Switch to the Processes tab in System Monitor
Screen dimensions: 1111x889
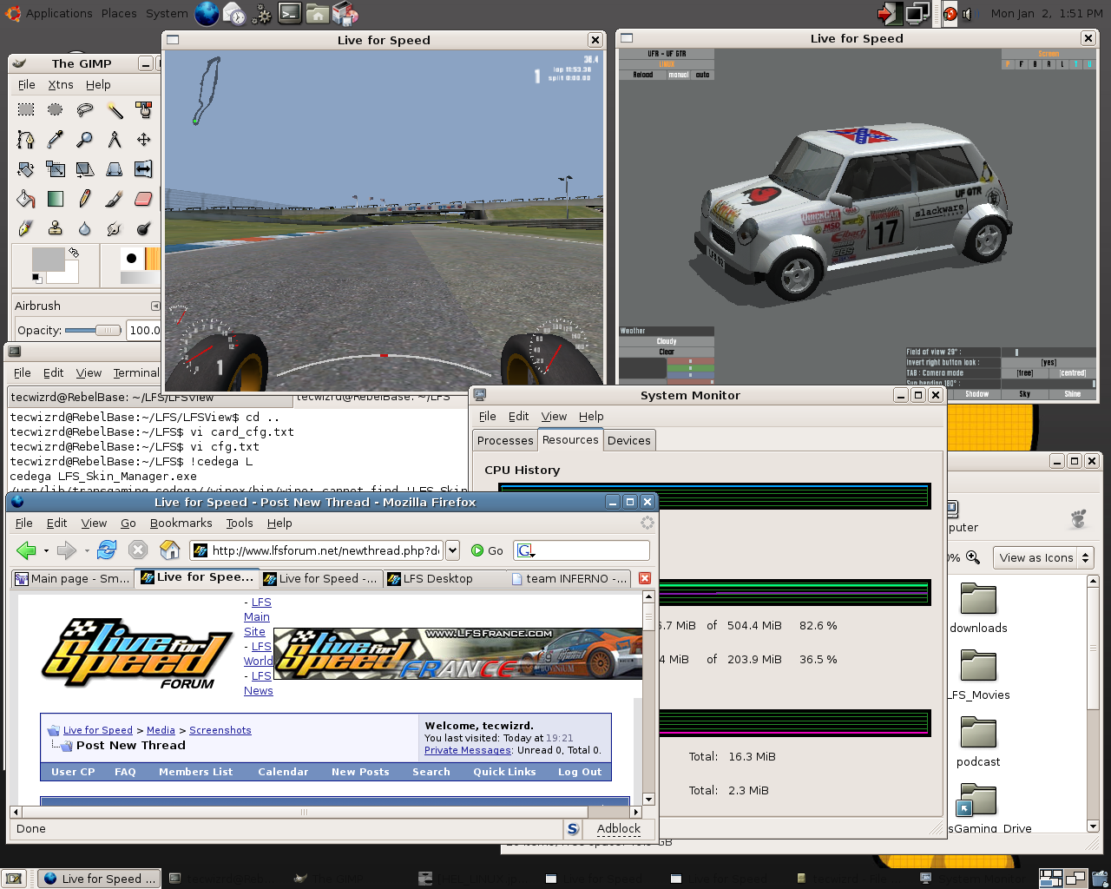pos(505,440)
